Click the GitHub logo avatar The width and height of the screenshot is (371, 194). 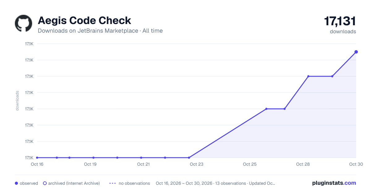pos(23,23)
